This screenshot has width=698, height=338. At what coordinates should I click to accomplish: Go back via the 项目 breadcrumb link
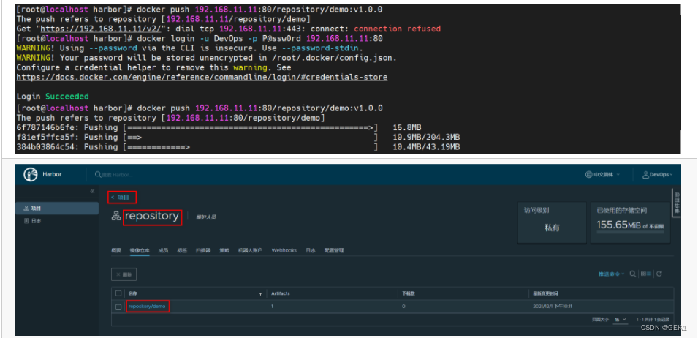click(x=121, y=197)
